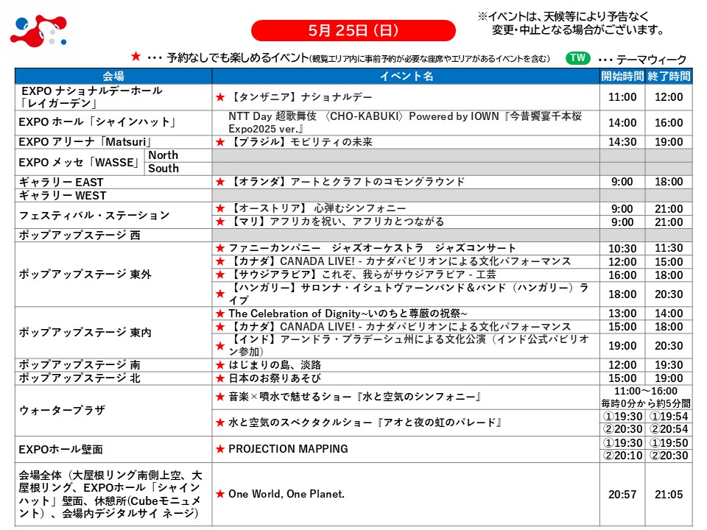The width and height of the screenshot is (707, 530).
Task: Click the Expo 2025 logo at top left
Action: click(39, 31)
